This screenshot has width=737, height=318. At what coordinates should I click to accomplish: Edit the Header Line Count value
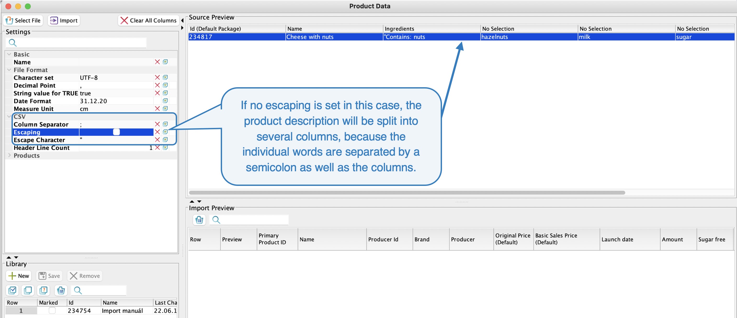[x=116, y=148]
